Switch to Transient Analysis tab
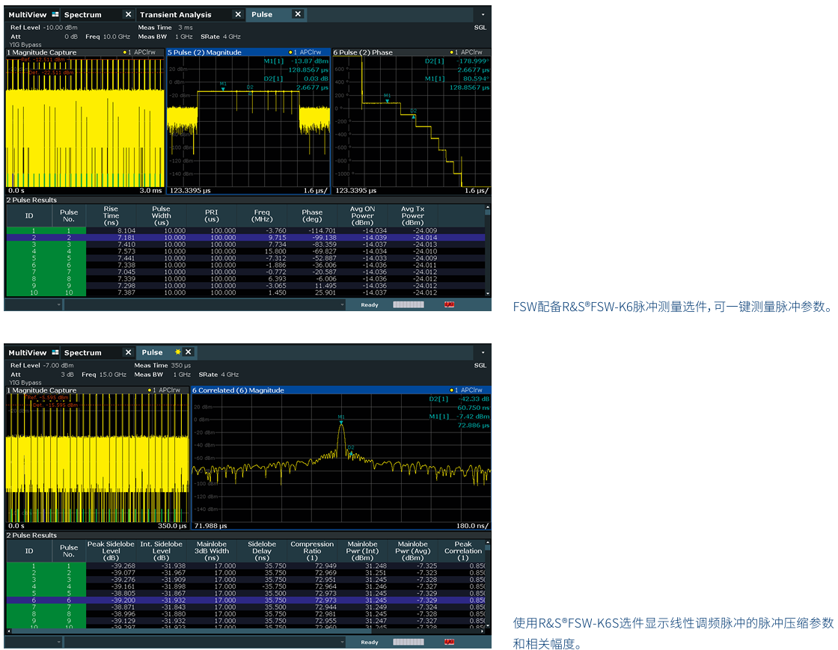 pos(175,14)
